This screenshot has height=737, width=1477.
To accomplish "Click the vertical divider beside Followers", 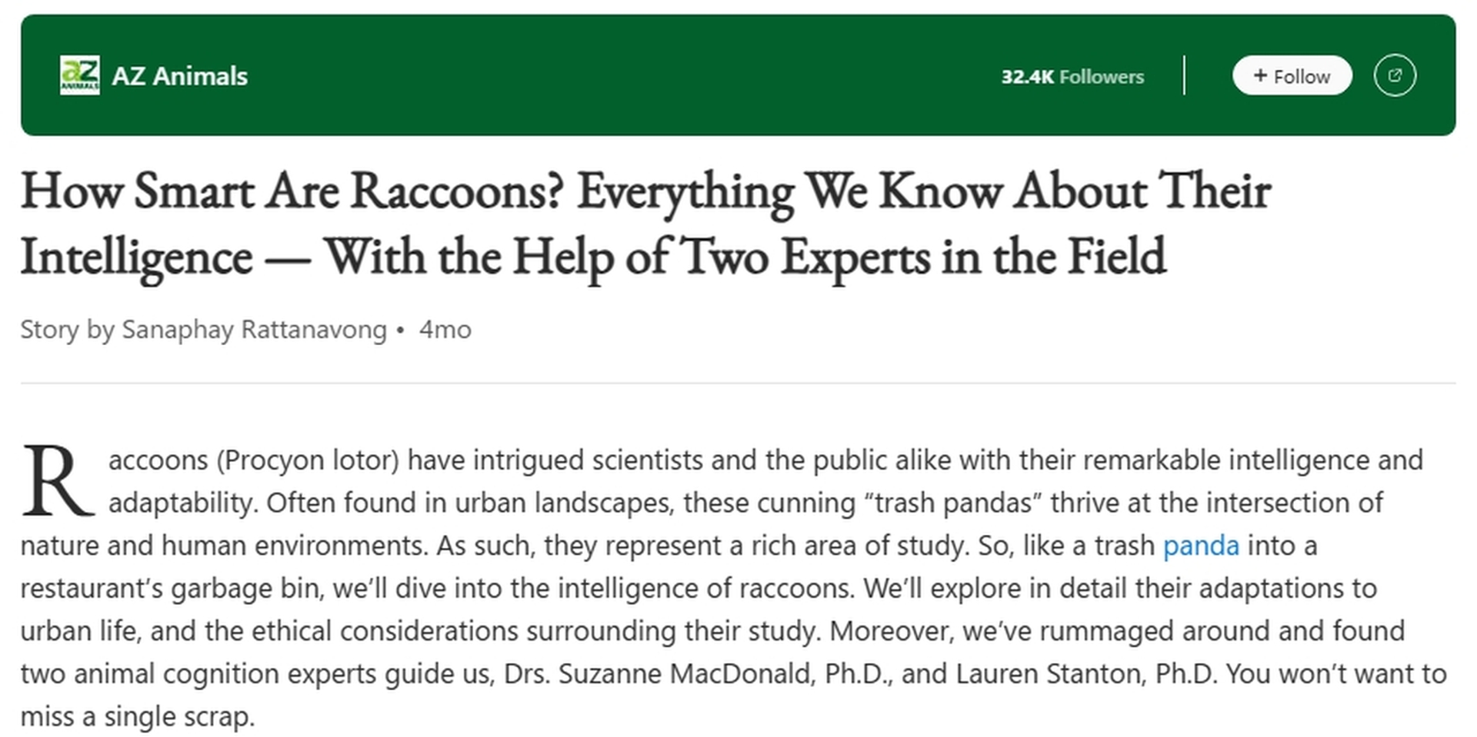I will coord(1184,75).
